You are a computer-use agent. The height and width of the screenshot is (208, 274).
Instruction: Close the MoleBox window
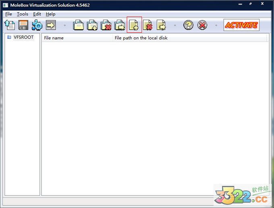[x=262, y=4]
